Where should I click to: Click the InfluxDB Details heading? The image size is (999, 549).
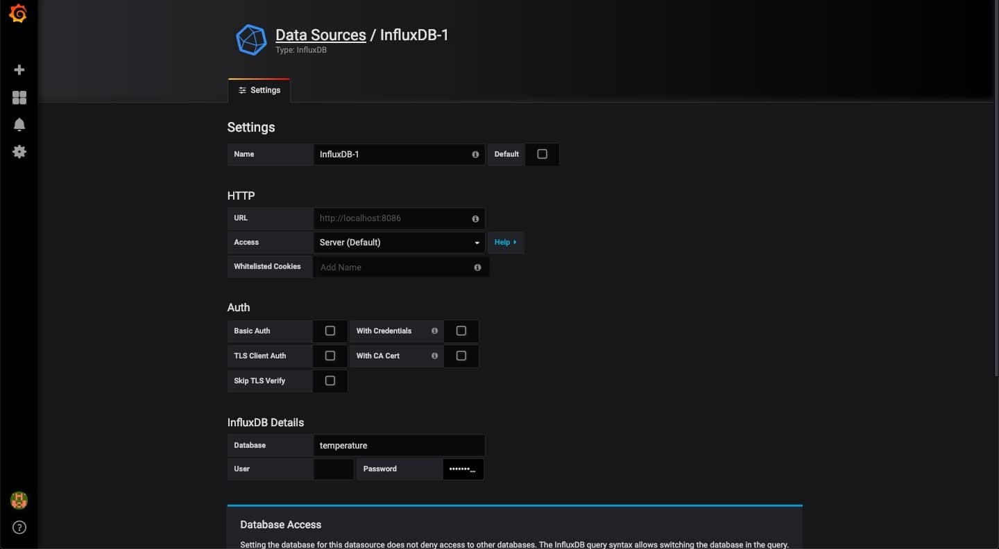pos(266,422)
